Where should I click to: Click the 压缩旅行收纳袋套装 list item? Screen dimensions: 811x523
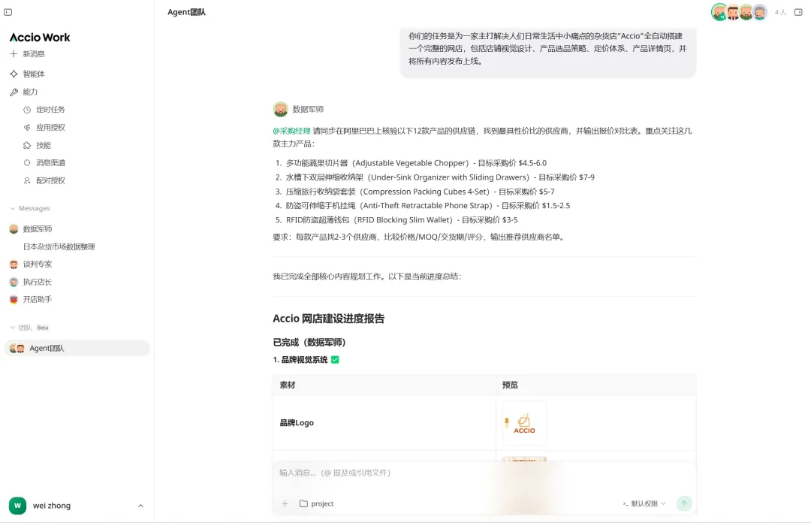point(420,192)
